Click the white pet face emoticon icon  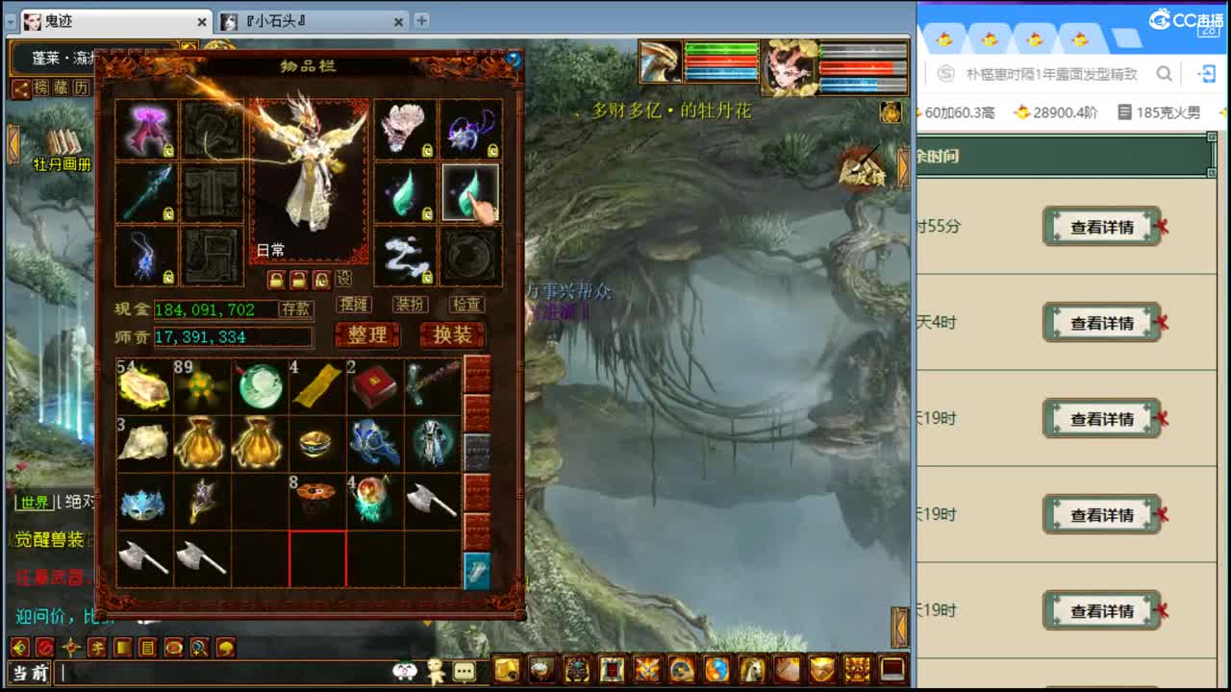tap(406, 671)
